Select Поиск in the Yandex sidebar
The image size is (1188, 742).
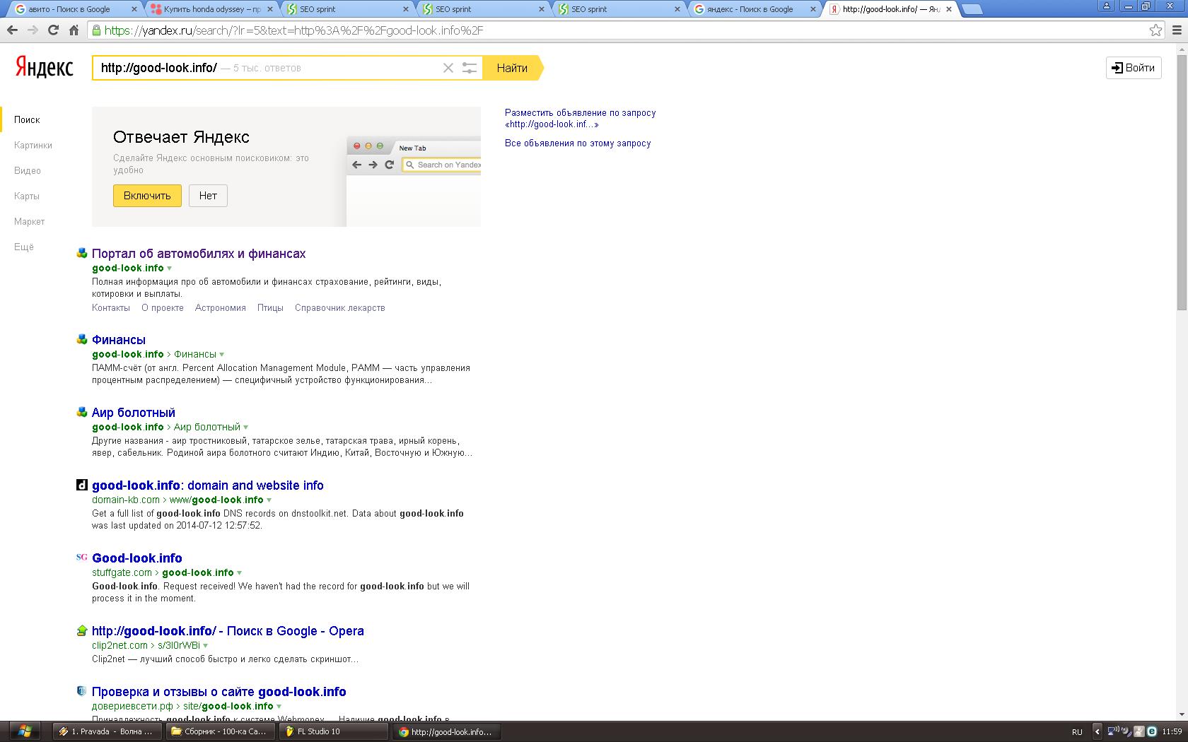27,119
